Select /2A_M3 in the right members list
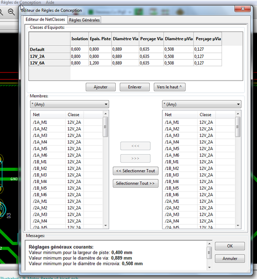Viewport: 257px width, 279px height. 199,214
